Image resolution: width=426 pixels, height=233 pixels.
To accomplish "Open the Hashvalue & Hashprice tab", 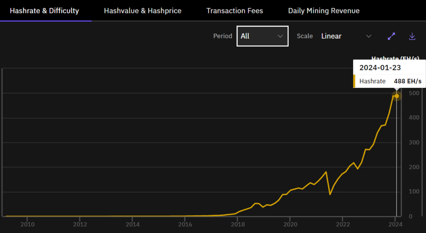I will pyautogui.click(x=143, y=10).
